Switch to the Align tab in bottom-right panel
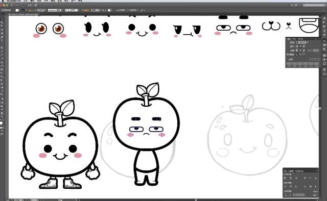The image size is (327, 201). [291, 171]
